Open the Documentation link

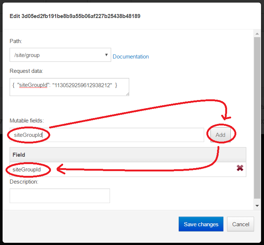131,57
